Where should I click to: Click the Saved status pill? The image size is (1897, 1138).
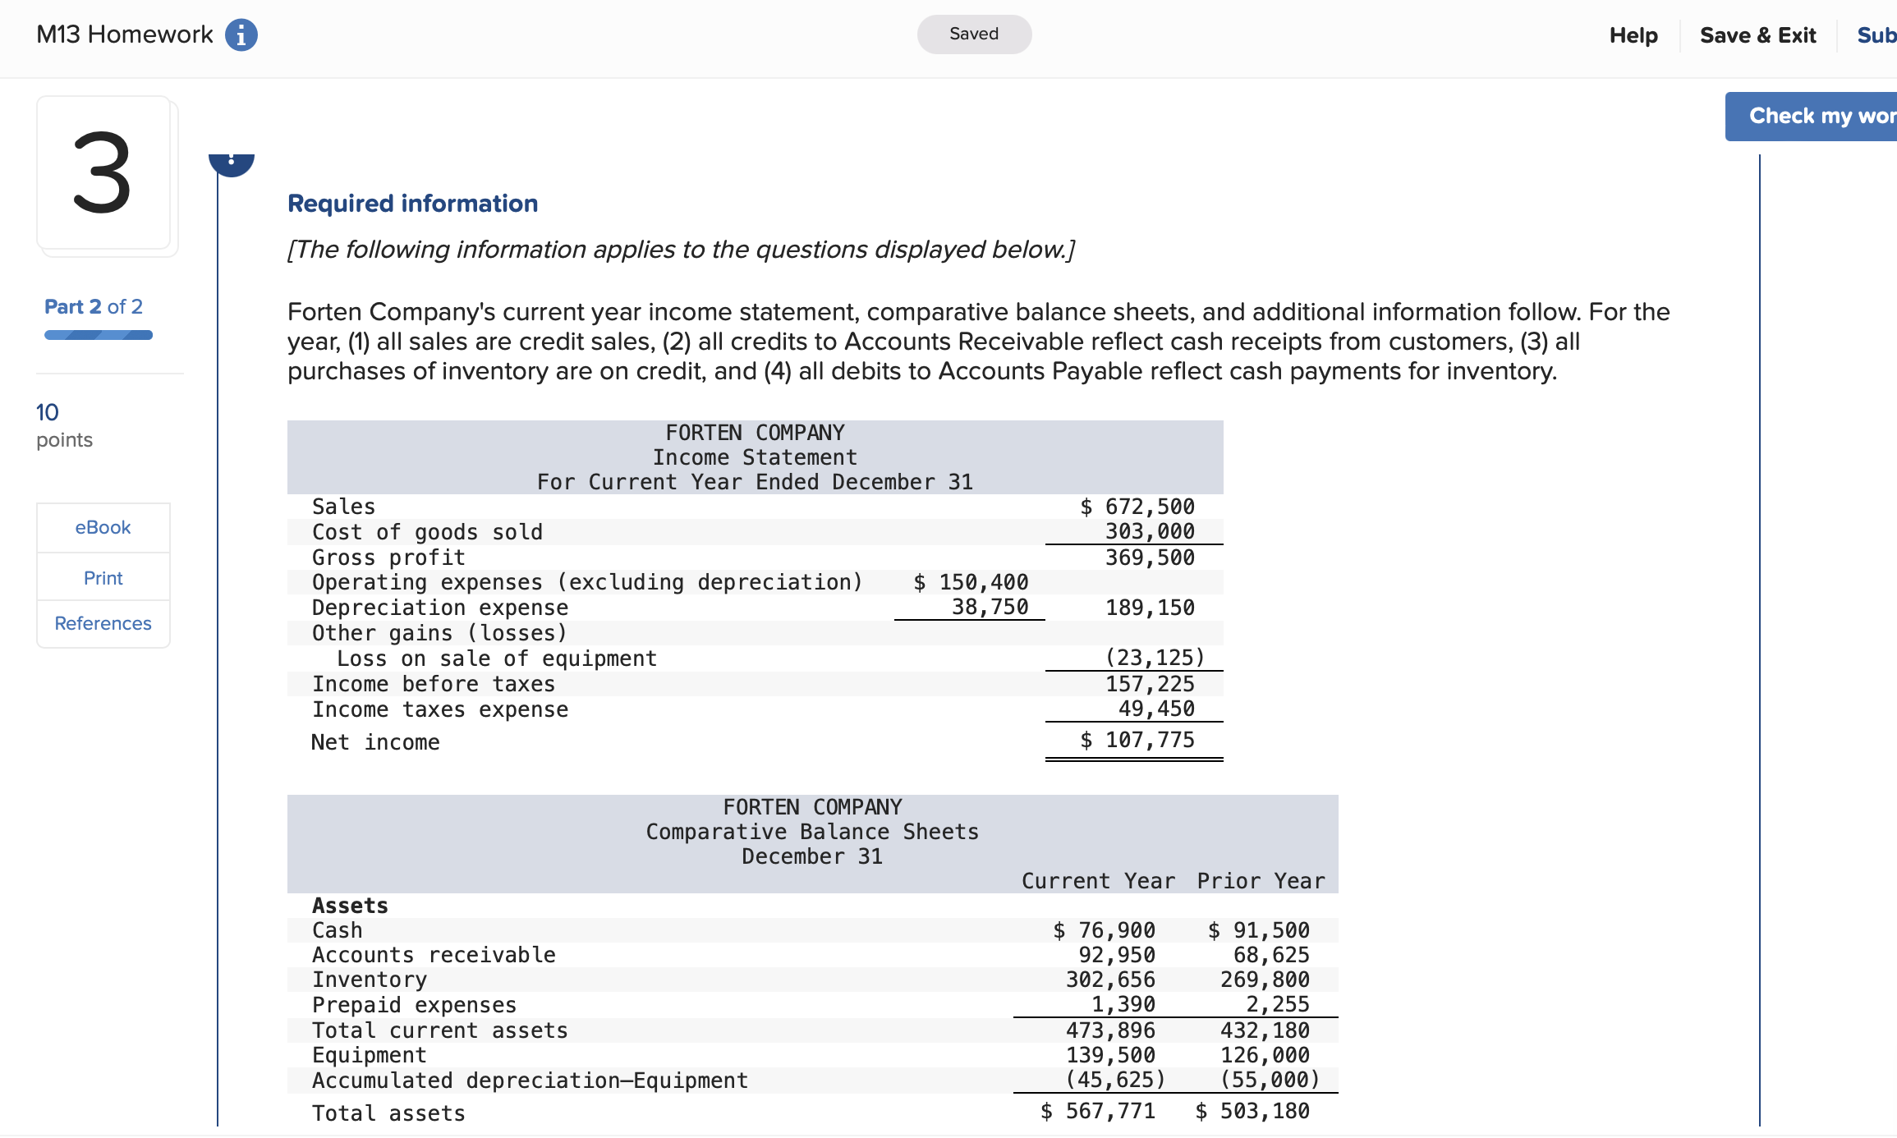[x=974, y=34]
